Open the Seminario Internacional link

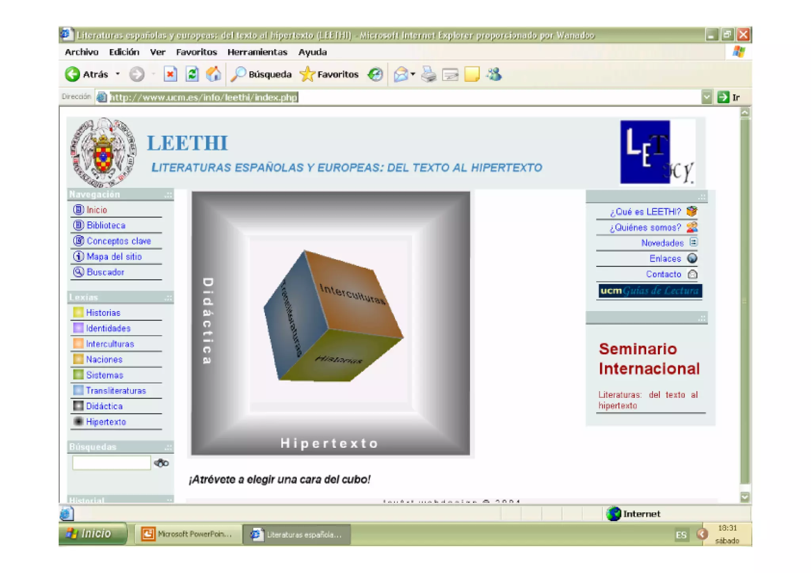pos(649,359)
